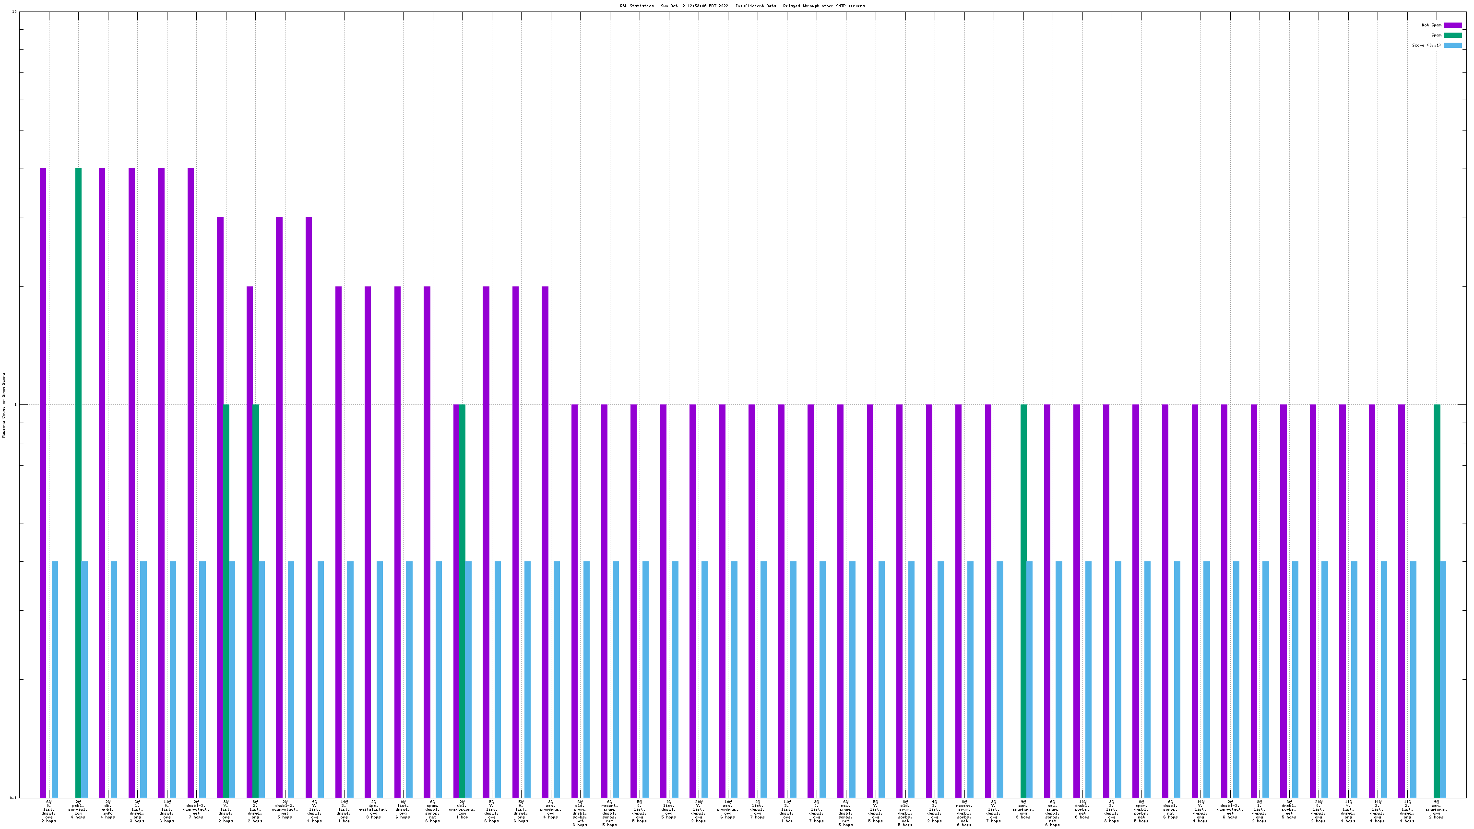Click the x-axis label 'psbl.surriel.com 4 hops'

[78, 809]
